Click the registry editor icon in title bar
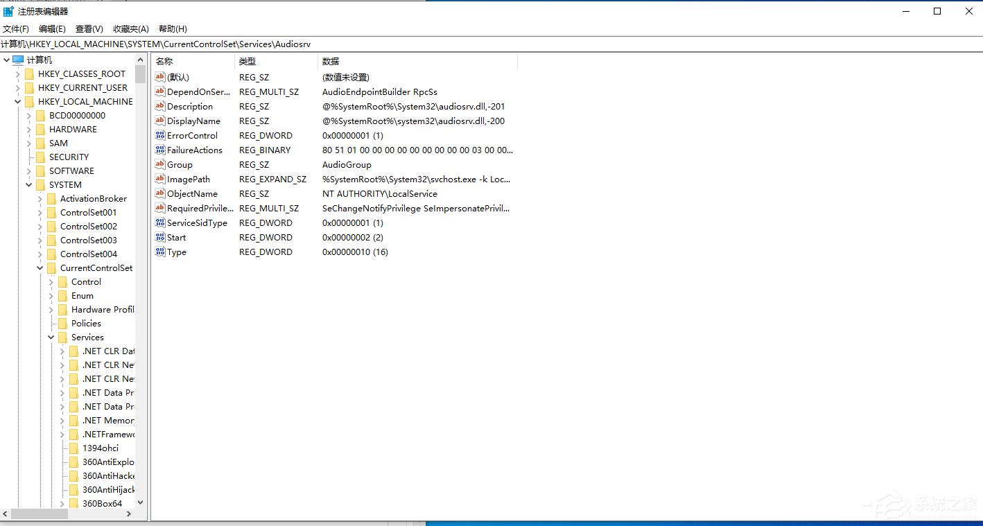Viewport: 983px width, 526px height. tap(9, 10)
